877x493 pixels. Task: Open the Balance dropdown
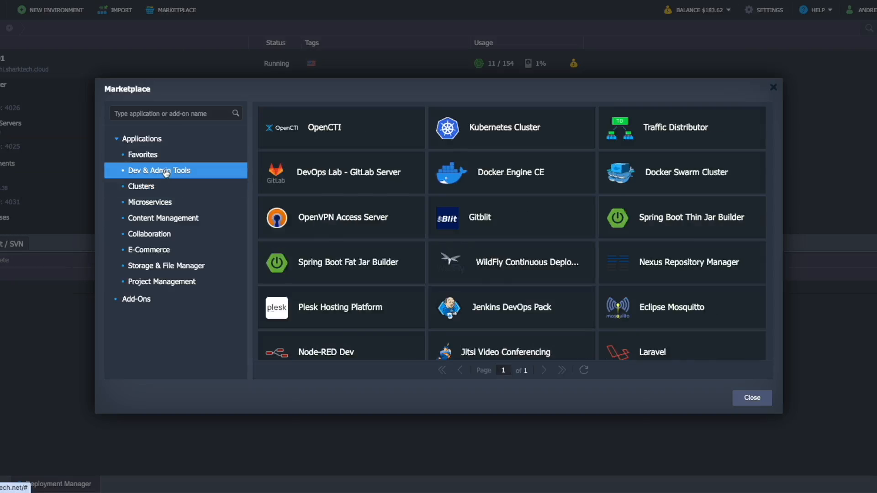pos(697,10)
